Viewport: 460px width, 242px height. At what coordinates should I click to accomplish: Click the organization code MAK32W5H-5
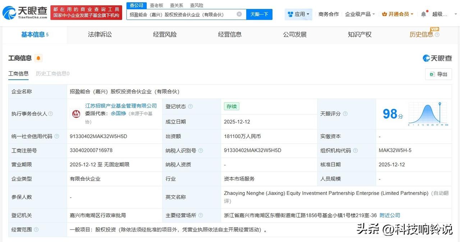pyautogui.click(x=395, y=151)
